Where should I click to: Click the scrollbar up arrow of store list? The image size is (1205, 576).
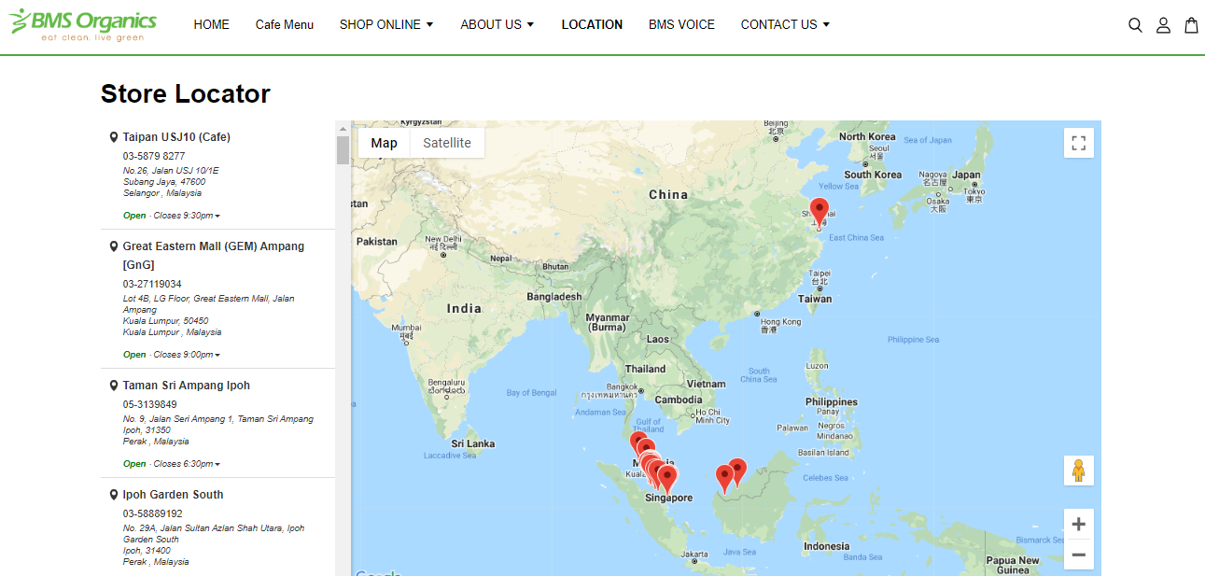pos(343,128)
